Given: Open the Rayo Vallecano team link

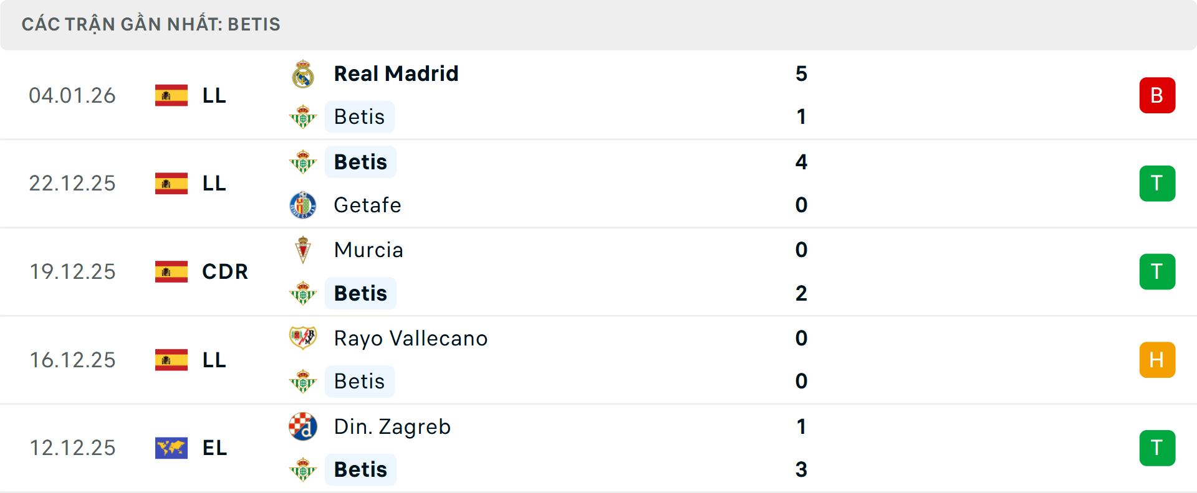Looking at the screenshot, I should pyautogui.click(x=410, y=338).
